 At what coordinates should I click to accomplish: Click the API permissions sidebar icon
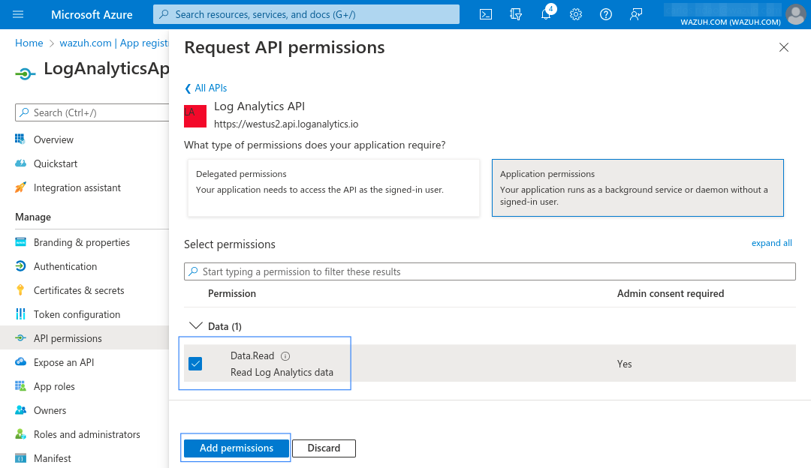20,337
